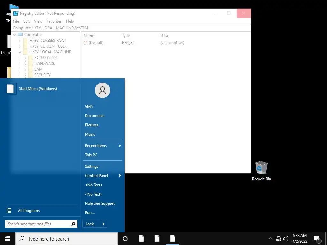Click the All Programs list icon
The width and height of the screenshot is (327, 245).
(9, 211)
